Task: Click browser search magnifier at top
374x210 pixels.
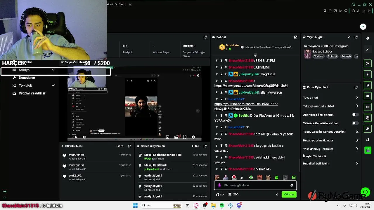Action: click(x=353, y=4)
